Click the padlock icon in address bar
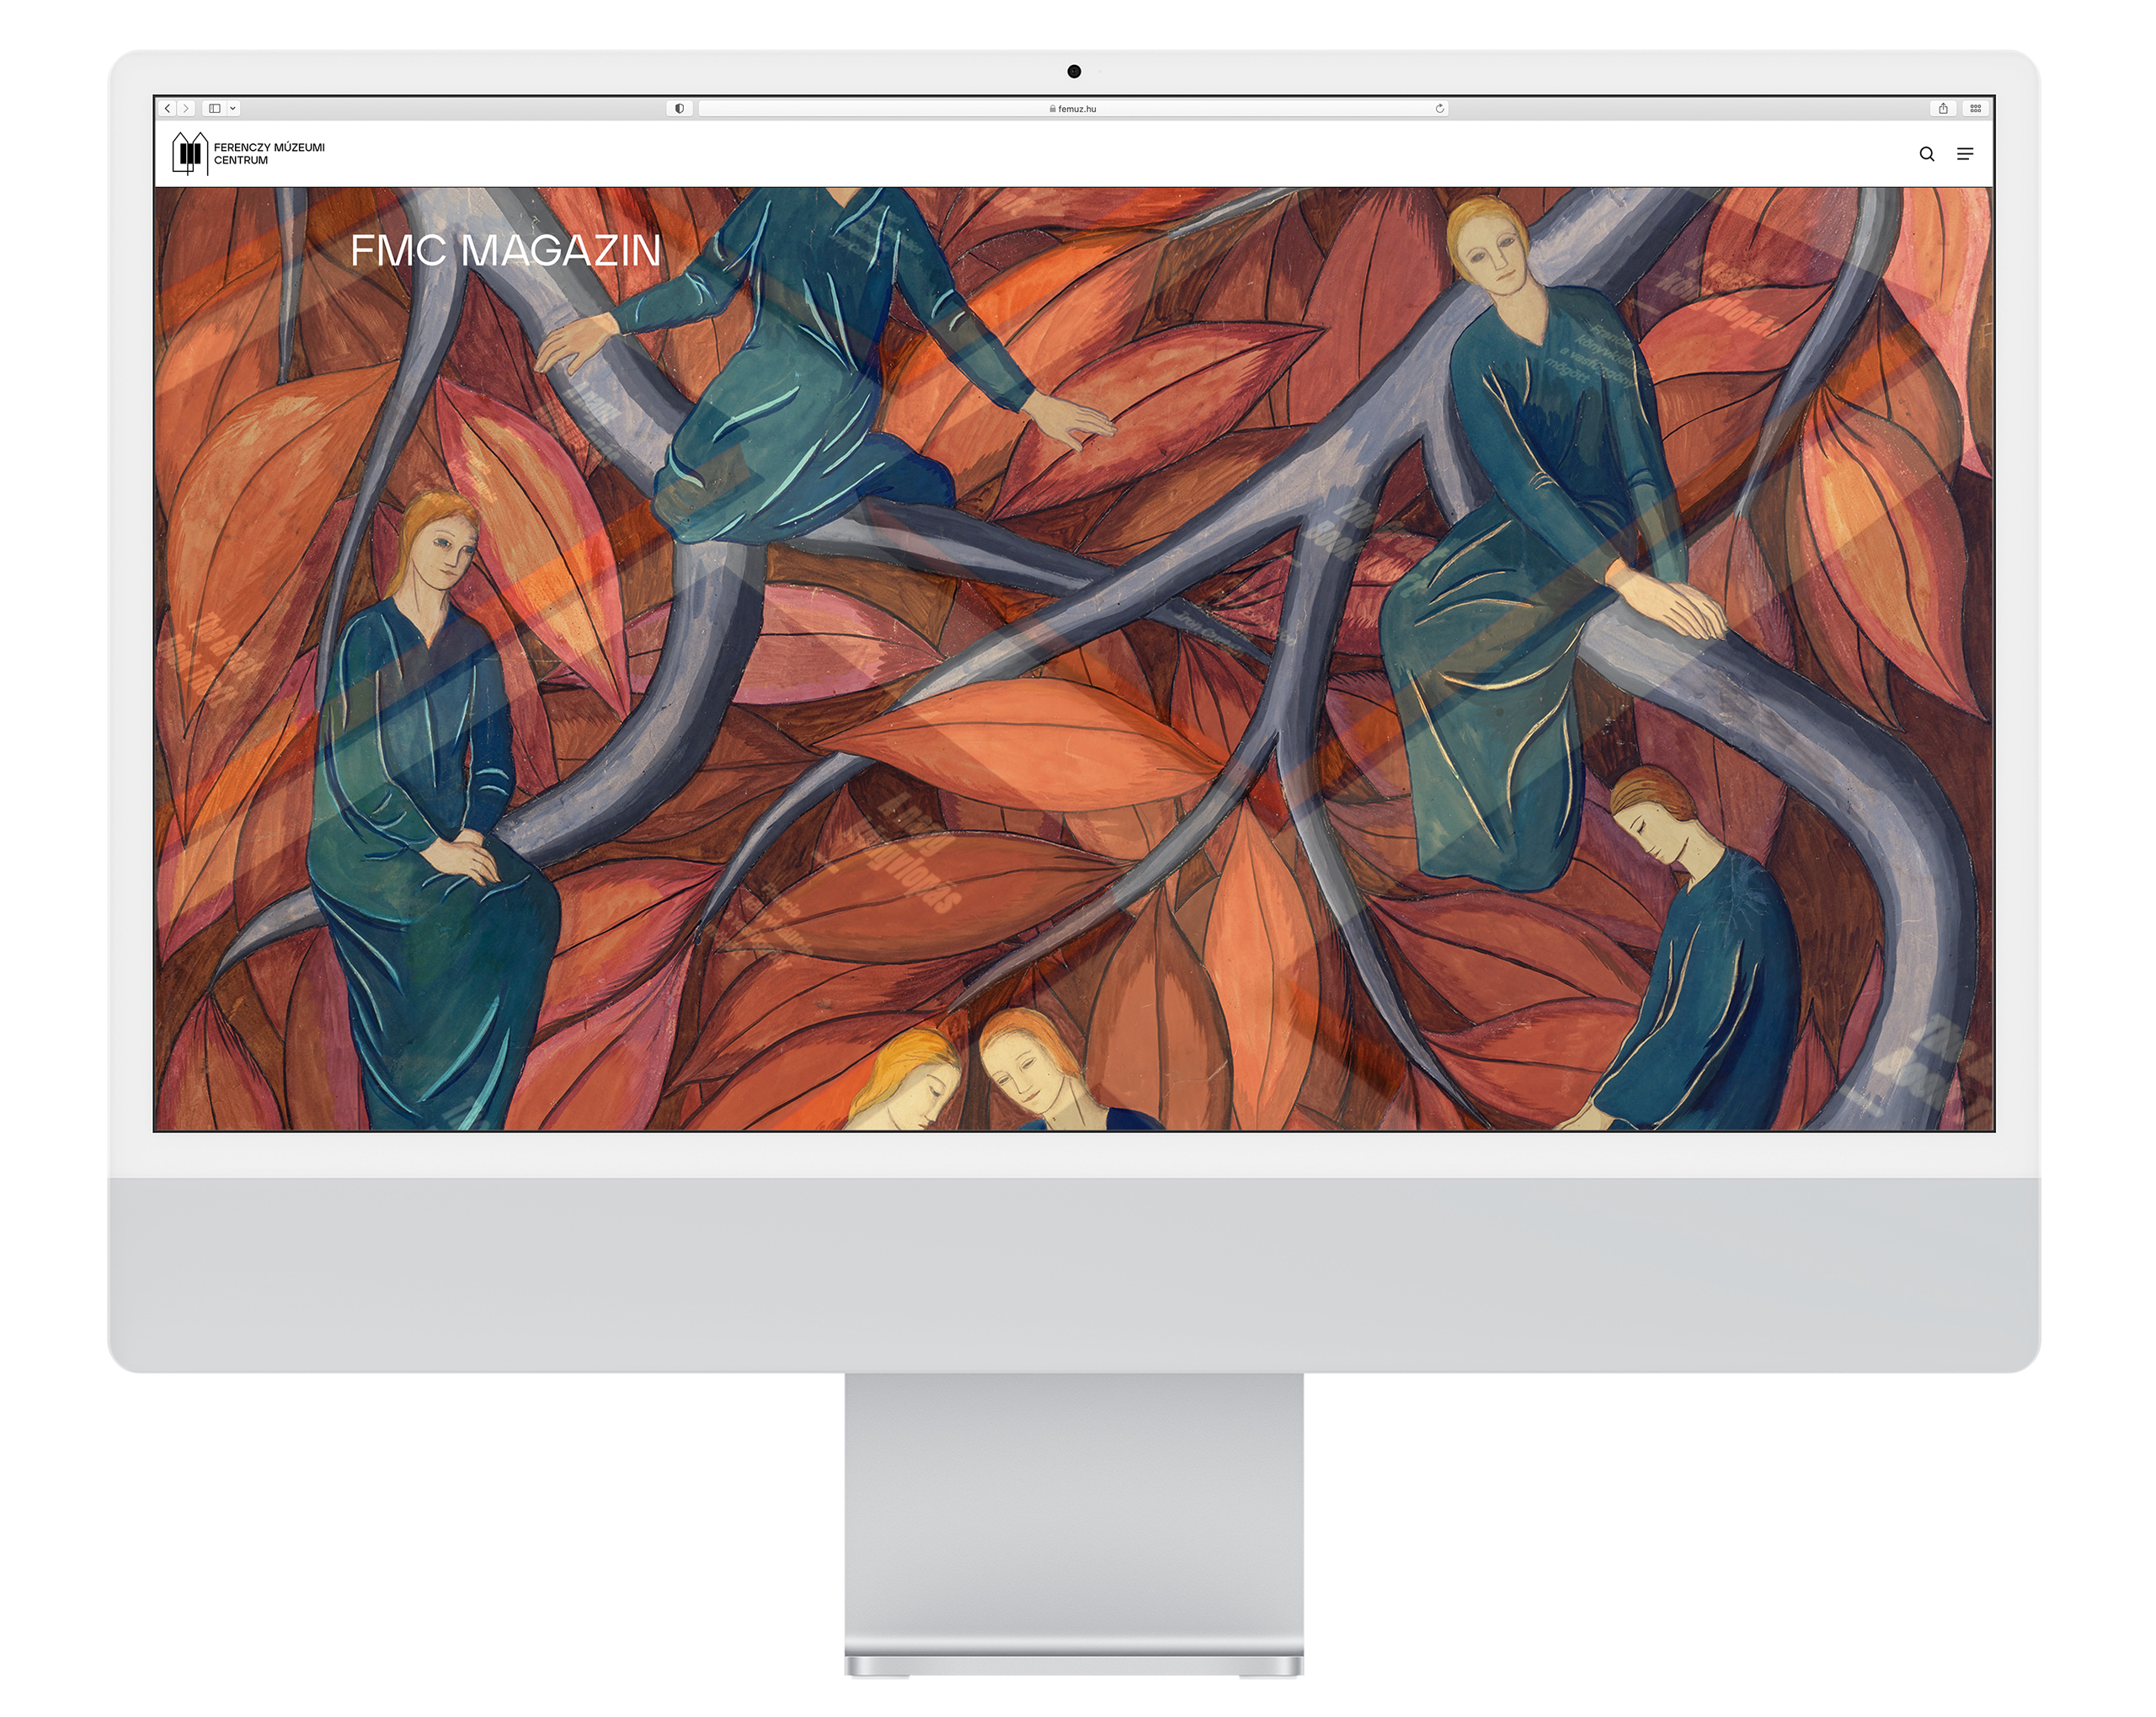The width and height of the screenshot is (2156, 1717). [x=1052, y=109]
